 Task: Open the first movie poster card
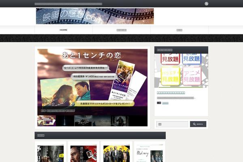tap(50, 153)
